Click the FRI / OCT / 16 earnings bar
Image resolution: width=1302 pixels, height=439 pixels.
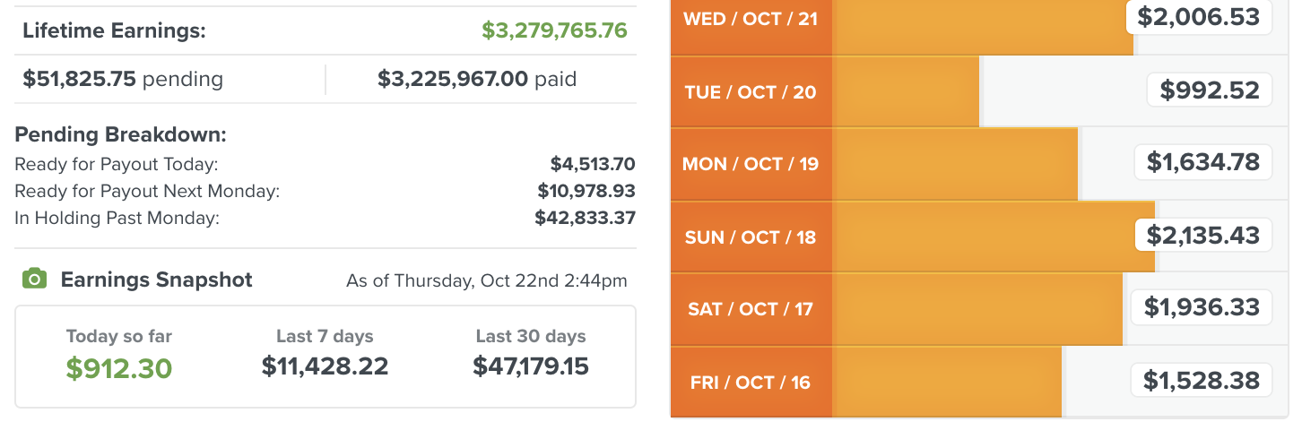[946, 382]
